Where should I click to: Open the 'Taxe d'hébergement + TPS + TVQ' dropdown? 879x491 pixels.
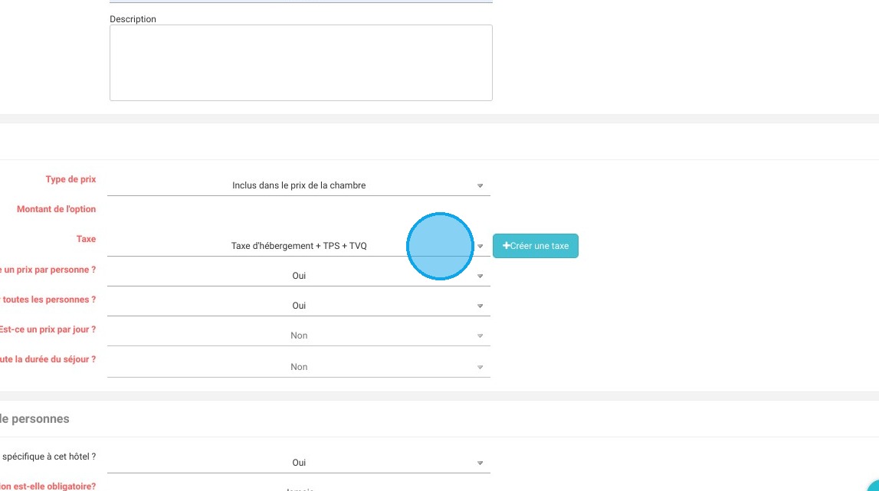(299, 246)
